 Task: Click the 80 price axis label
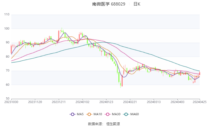[x=8, y=57]
